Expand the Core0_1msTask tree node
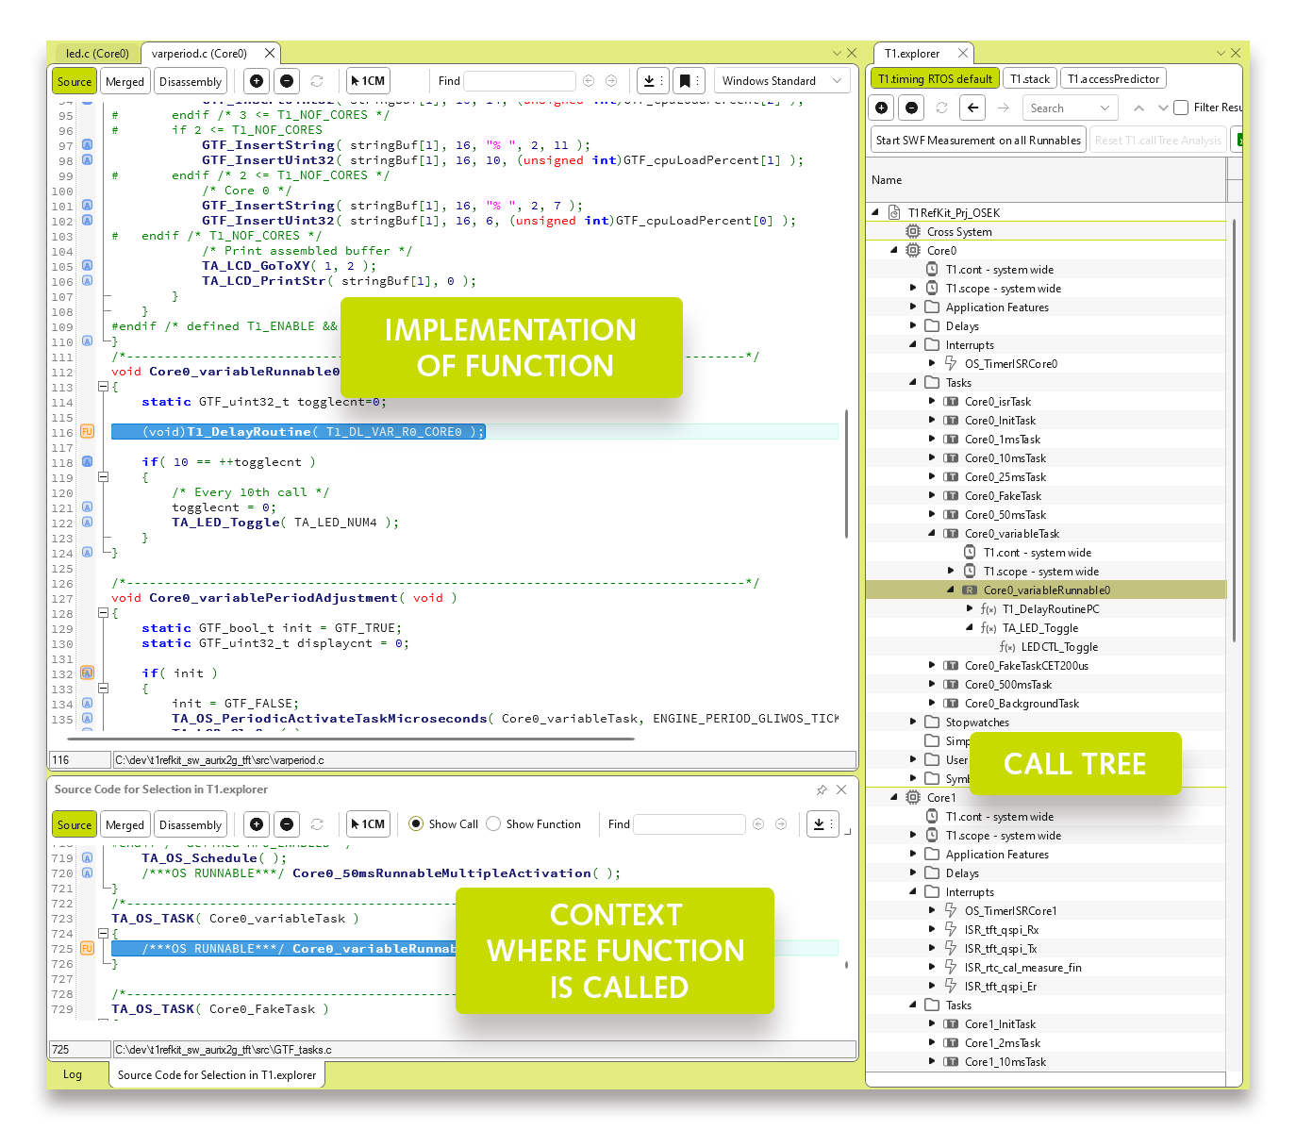This screenshot has width=1296, height=1130. pos(932,440)
